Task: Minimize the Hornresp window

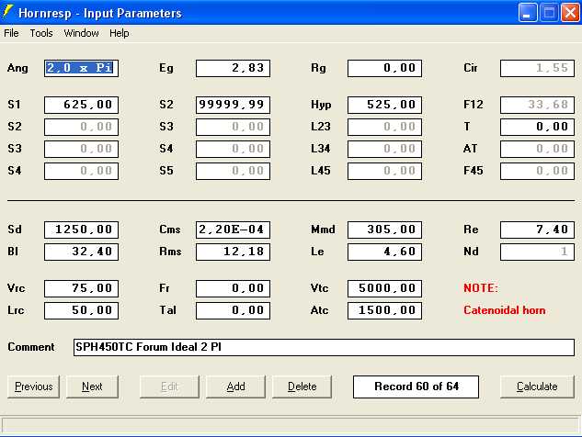Action: [x=528, y=13]
